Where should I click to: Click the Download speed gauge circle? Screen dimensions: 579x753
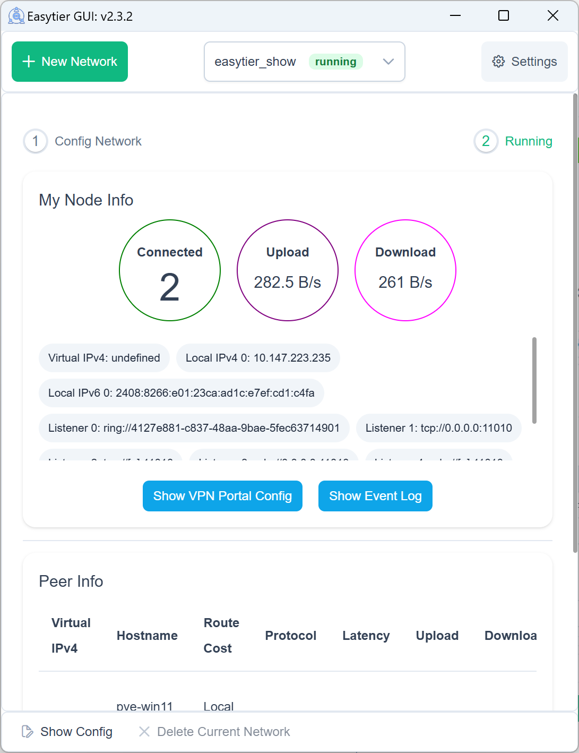(x=405, y=270)
